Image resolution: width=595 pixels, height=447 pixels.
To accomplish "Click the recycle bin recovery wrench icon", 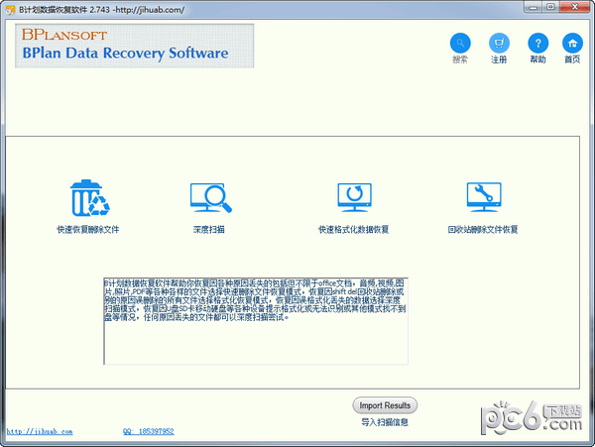I will point(484,197).
